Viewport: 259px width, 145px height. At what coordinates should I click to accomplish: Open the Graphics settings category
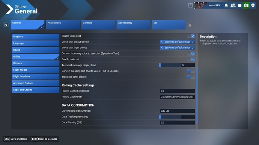click(x=35, y=37)
